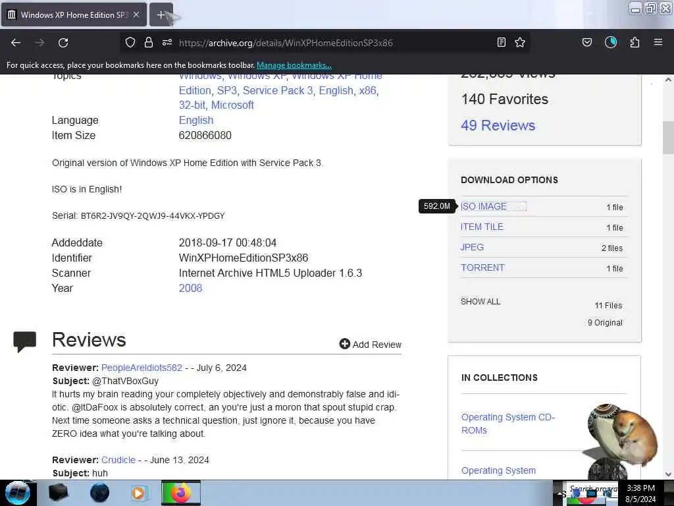
Task: Click the Internet Archive HTML5 Uploader 1.6.3 text
Action: (x=271, y=273)
